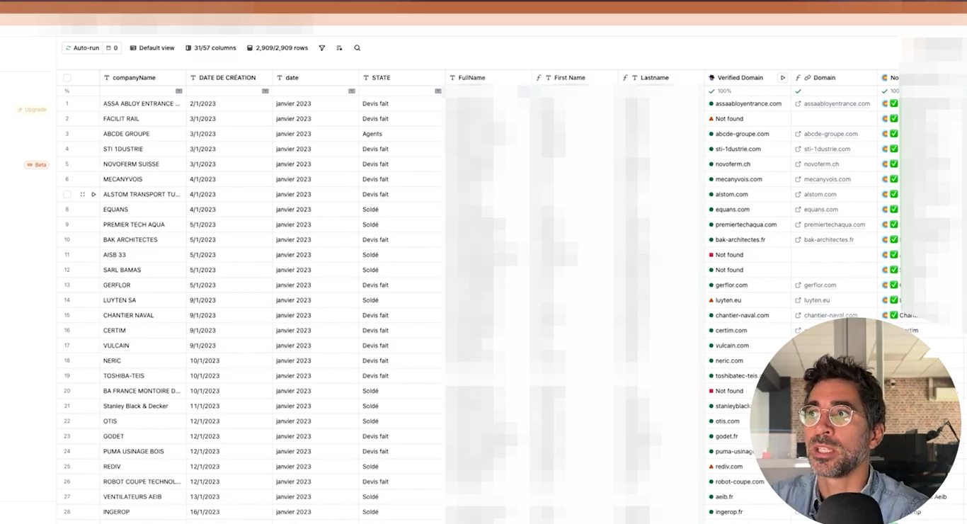
Task: Toggle green checkbox in MECANYVOIS row
Action: (x=894, y=180)
